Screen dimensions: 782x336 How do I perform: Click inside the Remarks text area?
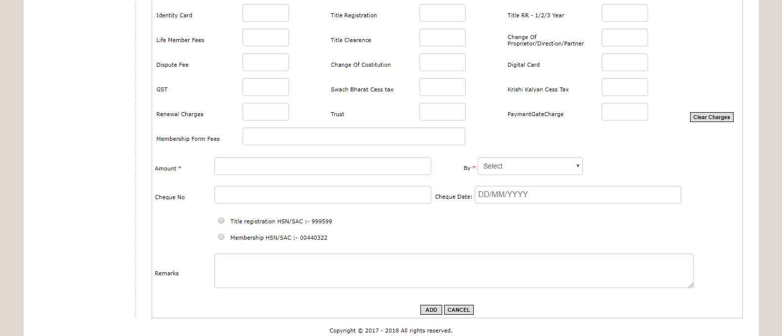(453, 271)
